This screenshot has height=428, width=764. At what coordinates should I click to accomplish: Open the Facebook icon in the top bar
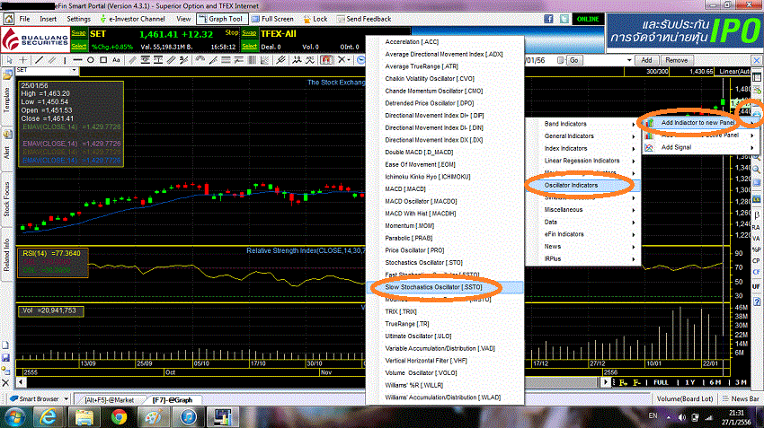coord(548,19)
